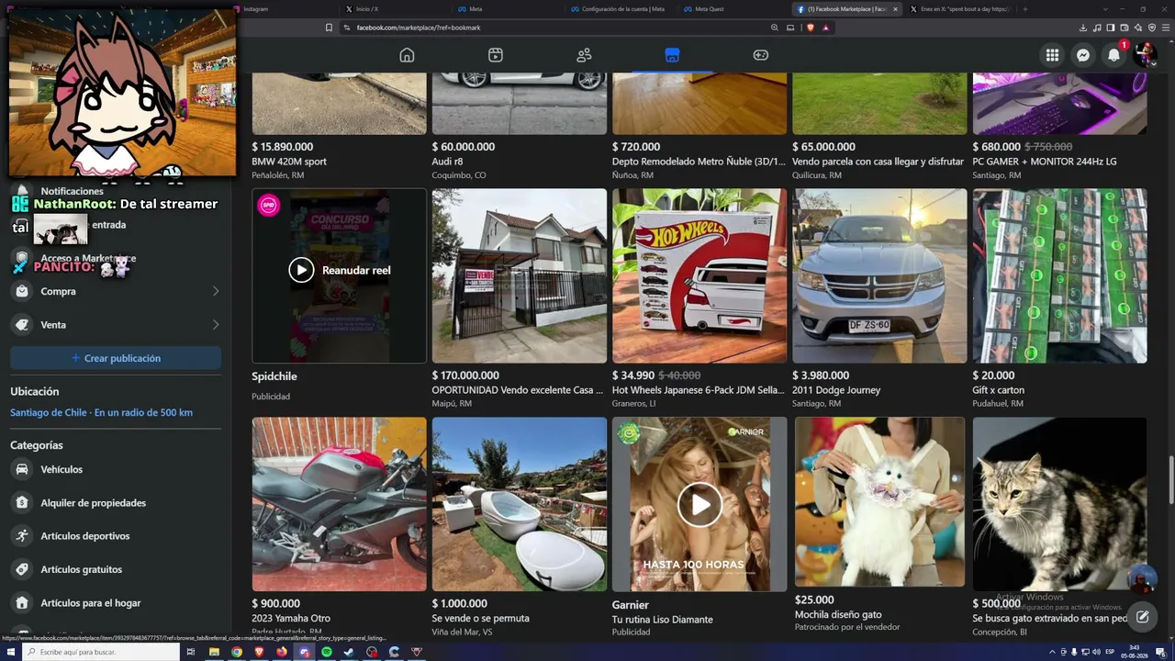
Task: Expand the Venta section
Action: point(116,325)
